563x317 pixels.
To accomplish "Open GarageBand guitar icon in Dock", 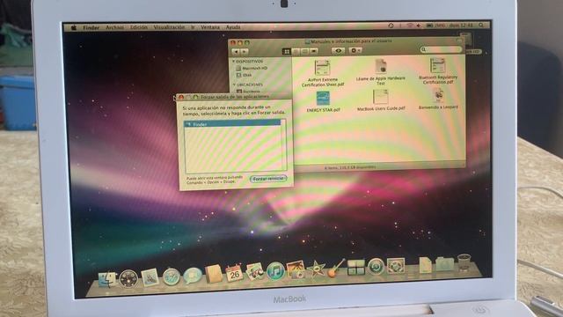I will 336,268.
